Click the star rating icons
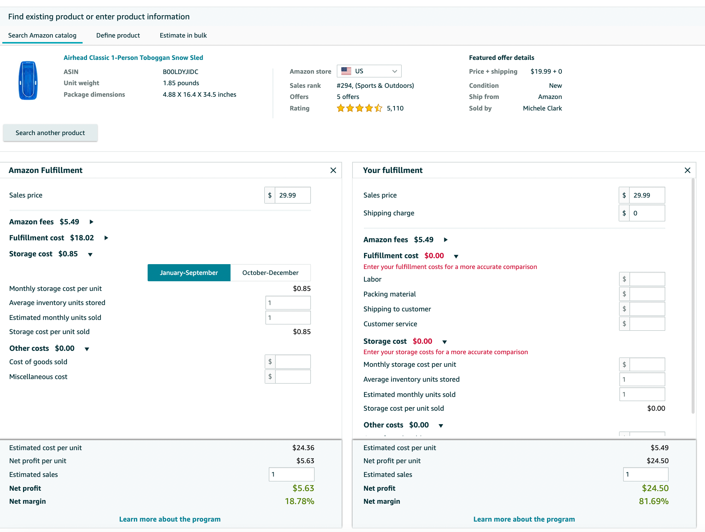 (359, 108)
